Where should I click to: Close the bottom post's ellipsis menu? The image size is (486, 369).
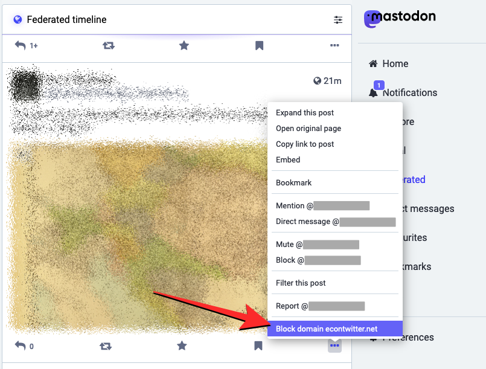334,346
